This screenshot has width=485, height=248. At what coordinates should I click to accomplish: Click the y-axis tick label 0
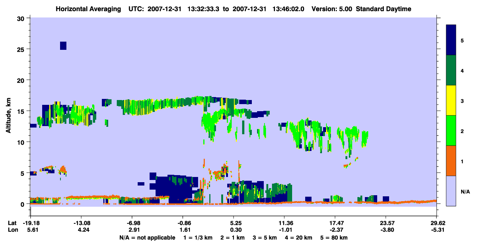click(24, 204)
